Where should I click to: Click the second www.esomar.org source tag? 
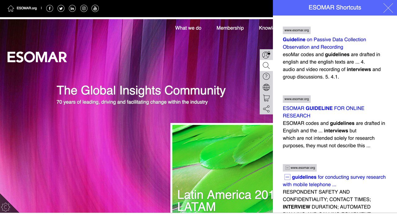click(x=297, y=99)
